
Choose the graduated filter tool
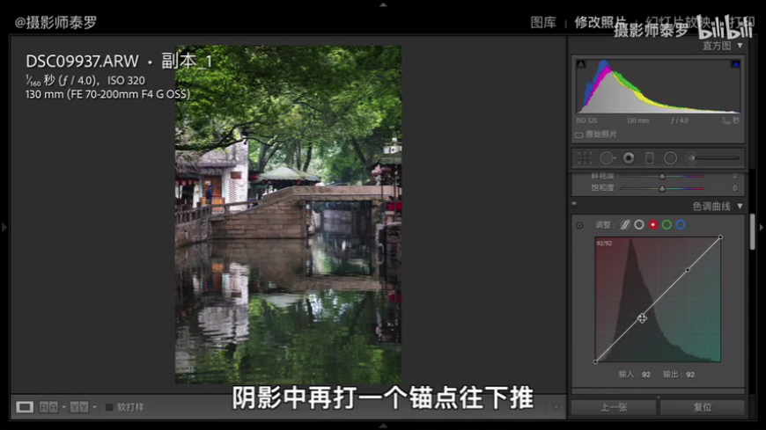649,157
